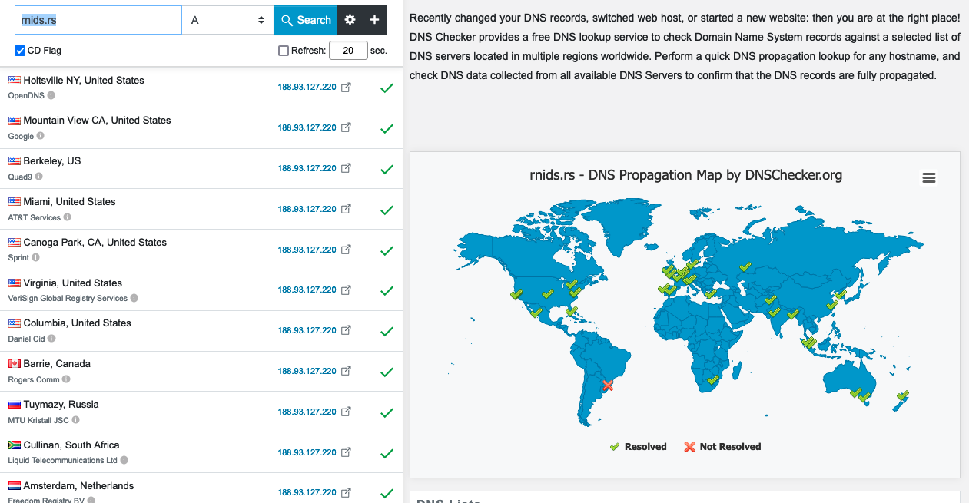Click external link icon in Cullinan row
Image resolution: width=969 pixels, height=503 pixels.
click(346, 452)
